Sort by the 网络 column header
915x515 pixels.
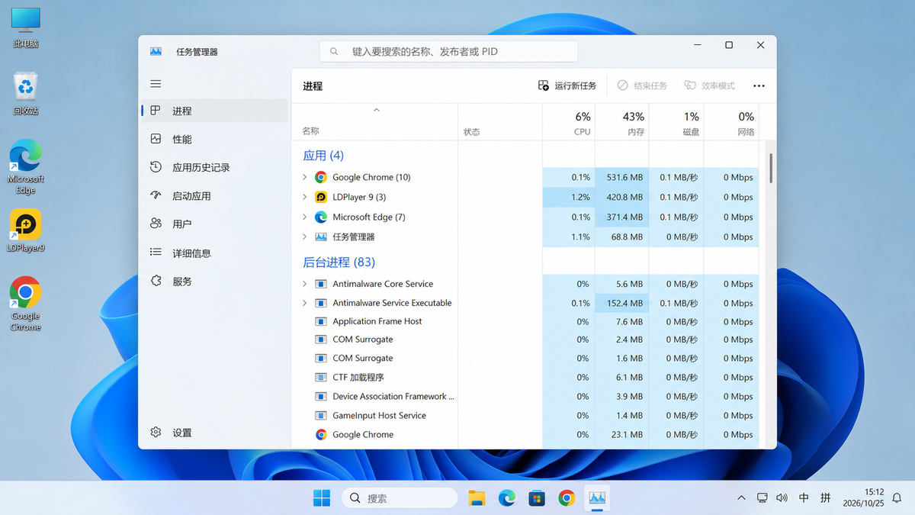point(731,122)
